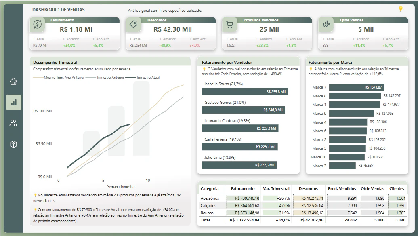Sort table by Prod. Vendidos column header
Screen dimensions: 418x236
click(342, 189)
